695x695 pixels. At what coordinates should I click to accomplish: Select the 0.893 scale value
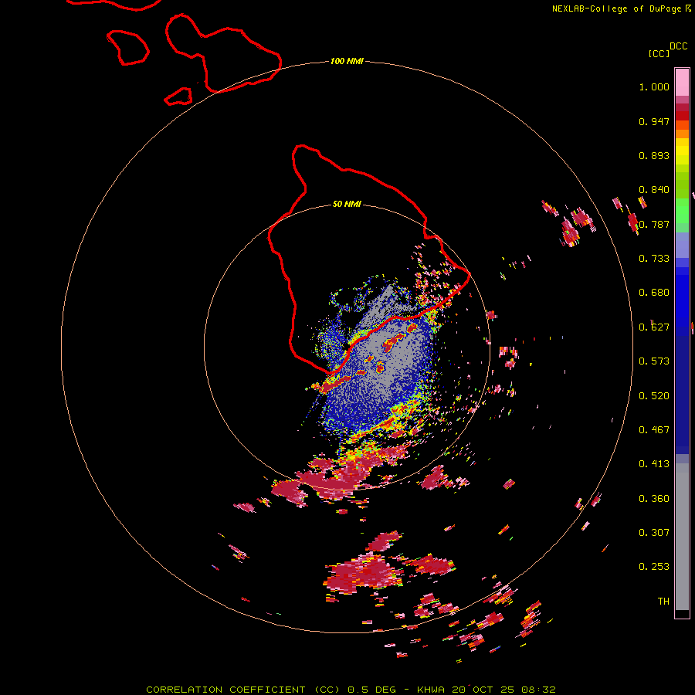tap(654, 155)
